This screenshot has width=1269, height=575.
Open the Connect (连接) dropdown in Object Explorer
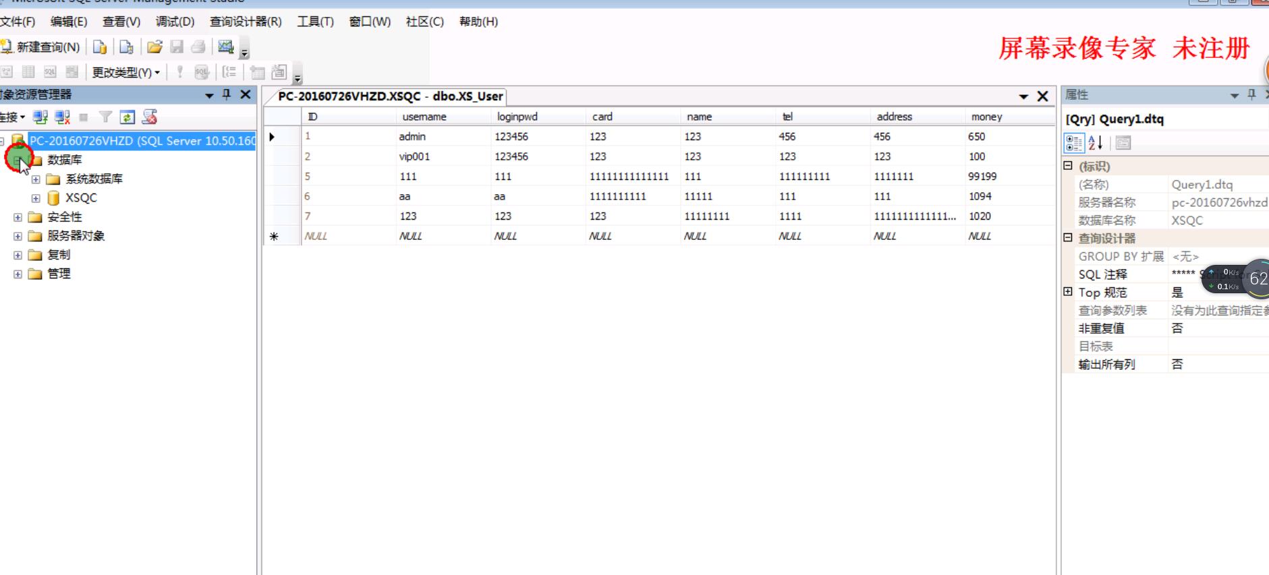12,117
